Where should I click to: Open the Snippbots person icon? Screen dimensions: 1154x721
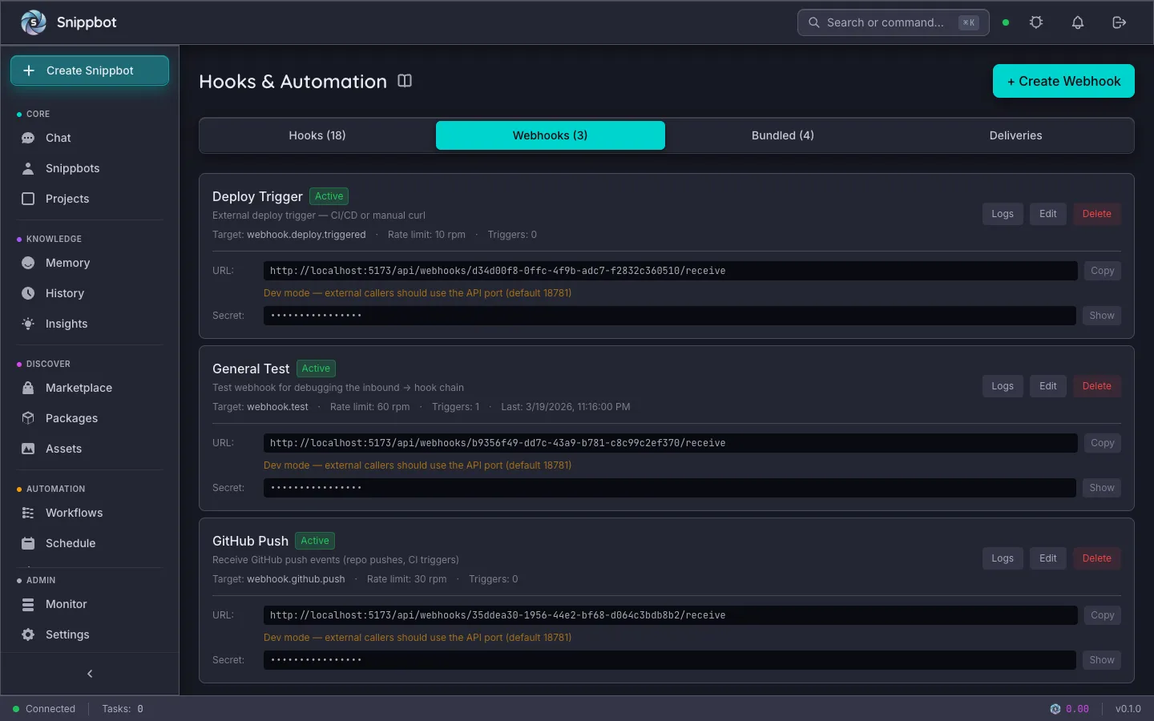point(28,168)
